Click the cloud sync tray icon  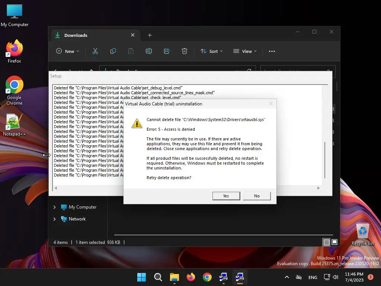pyautogui.click(x=299, y=277)
